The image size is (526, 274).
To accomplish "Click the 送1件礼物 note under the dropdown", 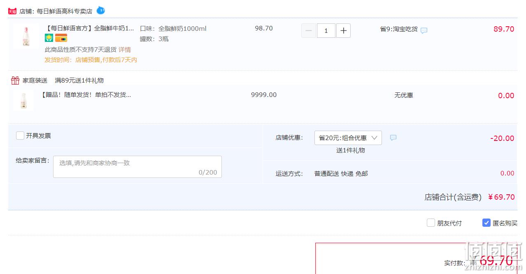I will [351, 150].
